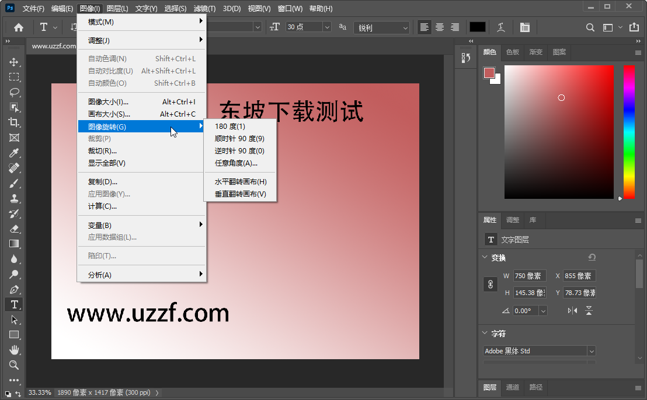
Task: Select the History Brush tool
Action: coord(14,213)
